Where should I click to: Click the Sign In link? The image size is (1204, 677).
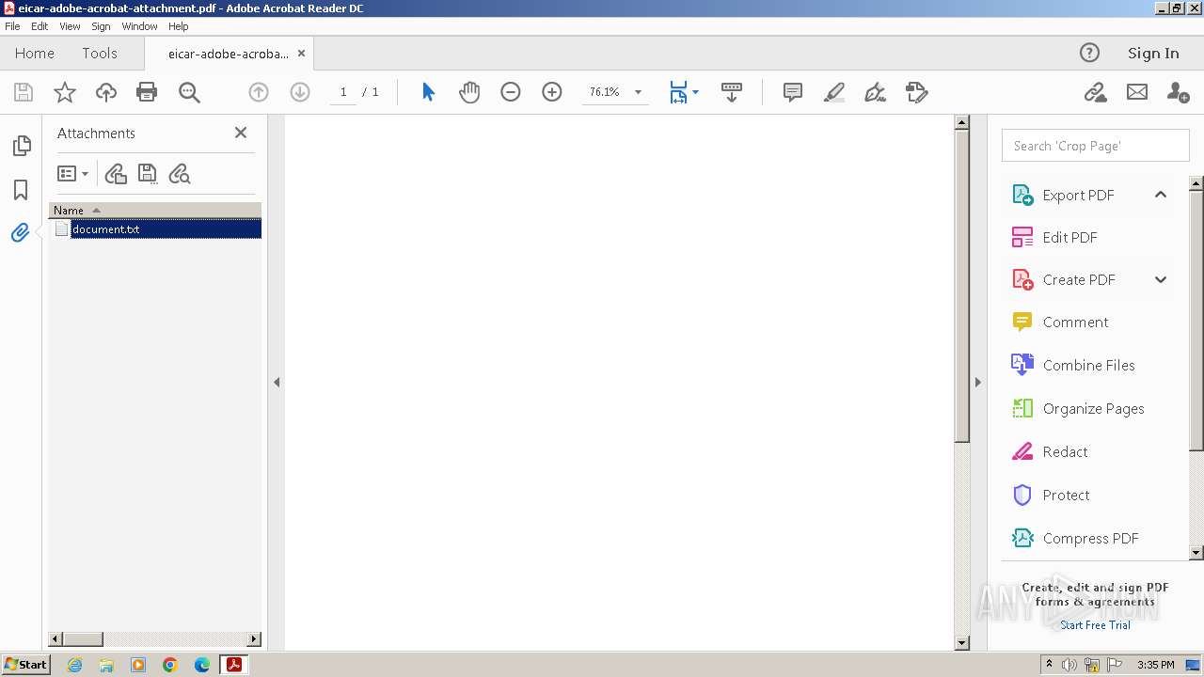click(x=1153, y=53)
